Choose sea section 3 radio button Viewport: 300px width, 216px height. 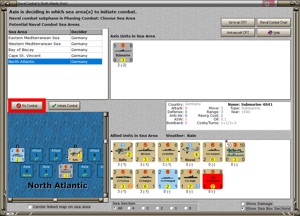click(143, 208)
